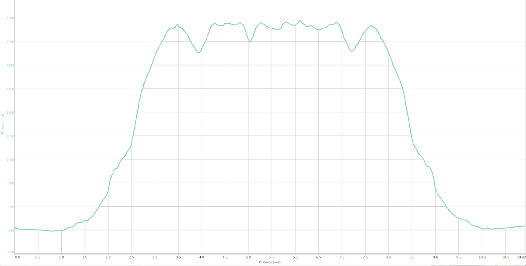
Task: Click the 1150 elevation axis label
Action: pos(10,89)
